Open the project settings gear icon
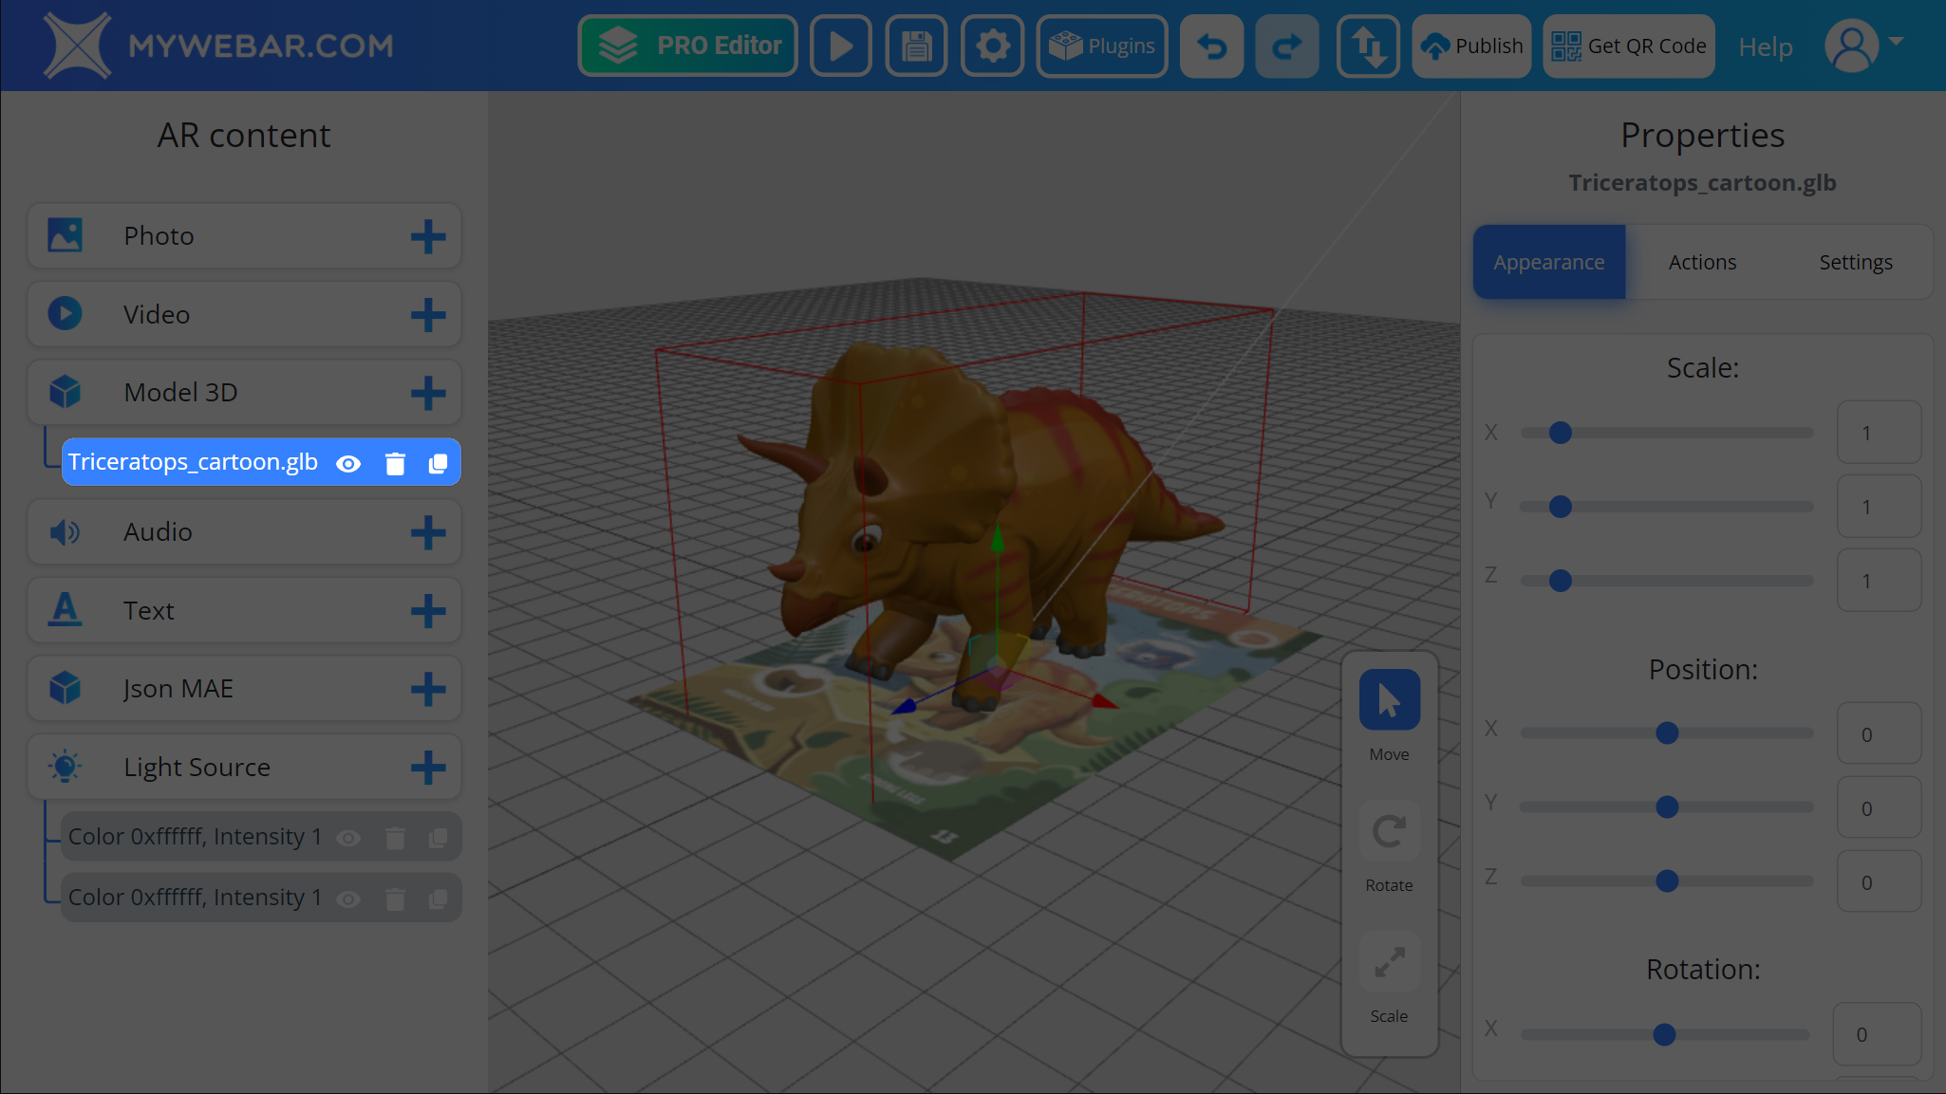This screenshot has height=1094, width=1946. tap(992, 46)
